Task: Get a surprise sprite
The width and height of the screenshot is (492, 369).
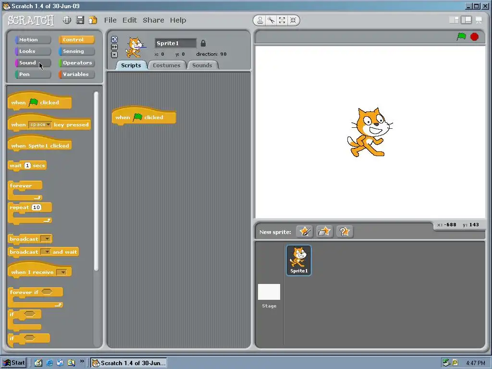Action: pos(344,232)
